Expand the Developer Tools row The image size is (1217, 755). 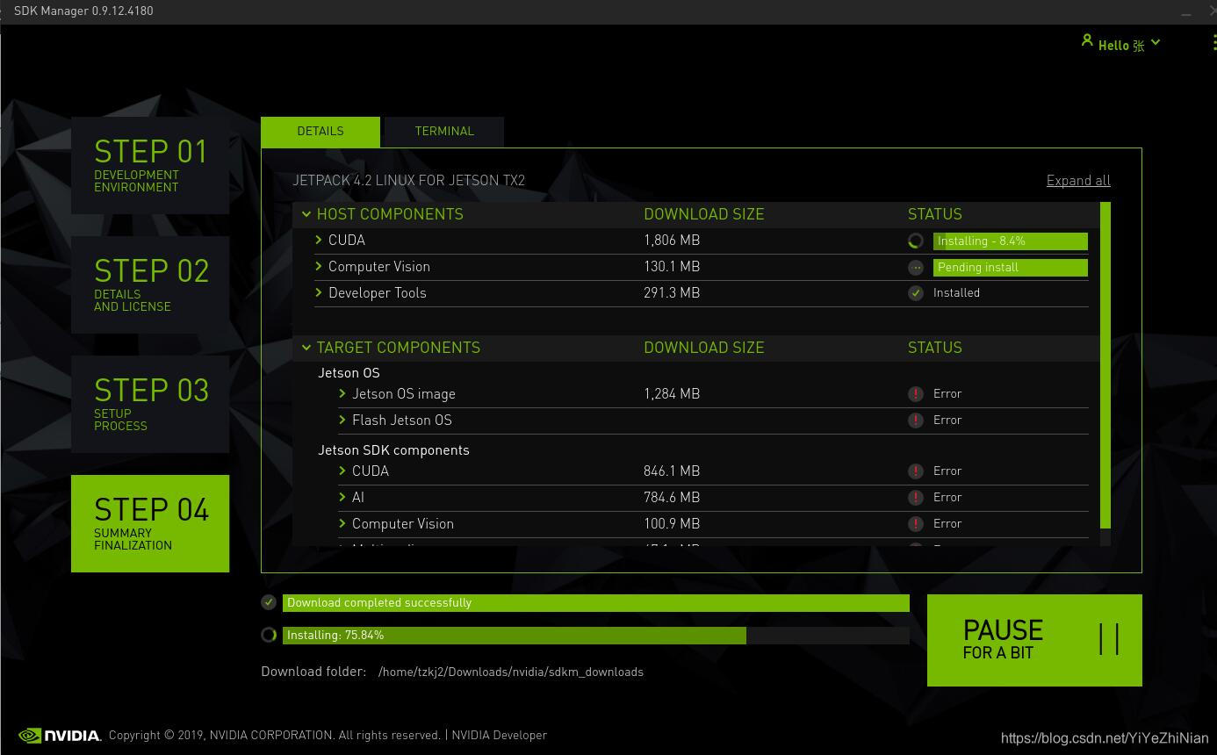tap(319, 292)
